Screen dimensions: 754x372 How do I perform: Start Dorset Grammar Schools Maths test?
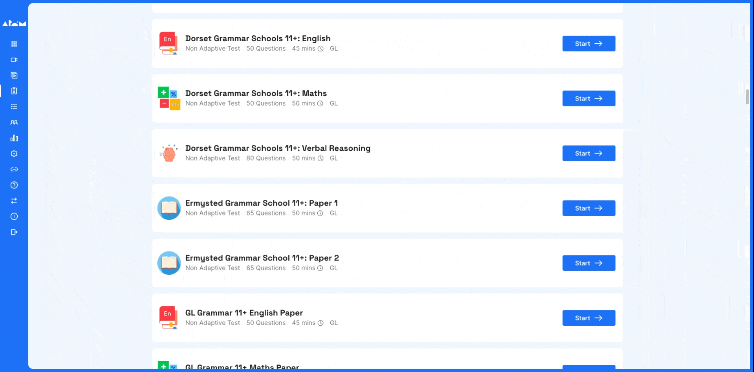coord(589,98)
